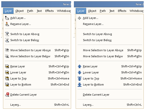145x110 pixels.
Task: Open the Object menu in the left window
Action: pos(20,11)
